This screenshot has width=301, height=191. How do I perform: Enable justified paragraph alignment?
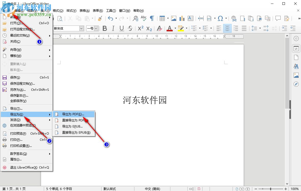click(244, 28)
